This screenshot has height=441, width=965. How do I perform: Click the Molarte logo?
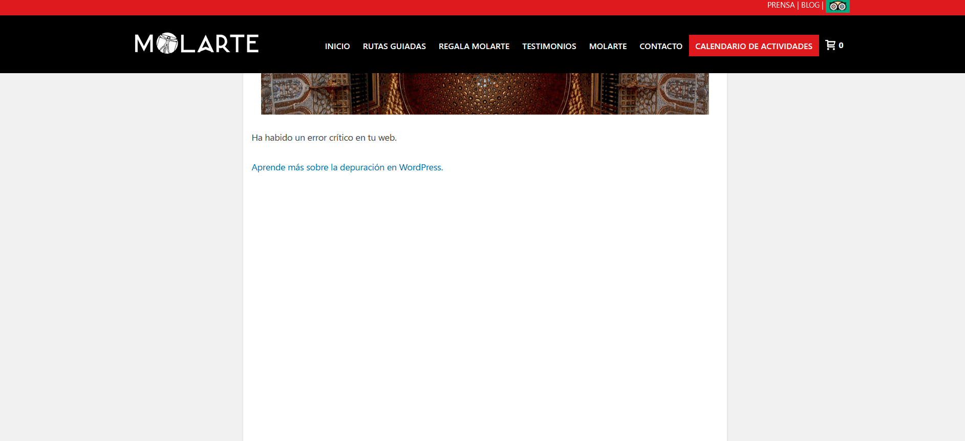pyautogui.click(x=197, y=43)
